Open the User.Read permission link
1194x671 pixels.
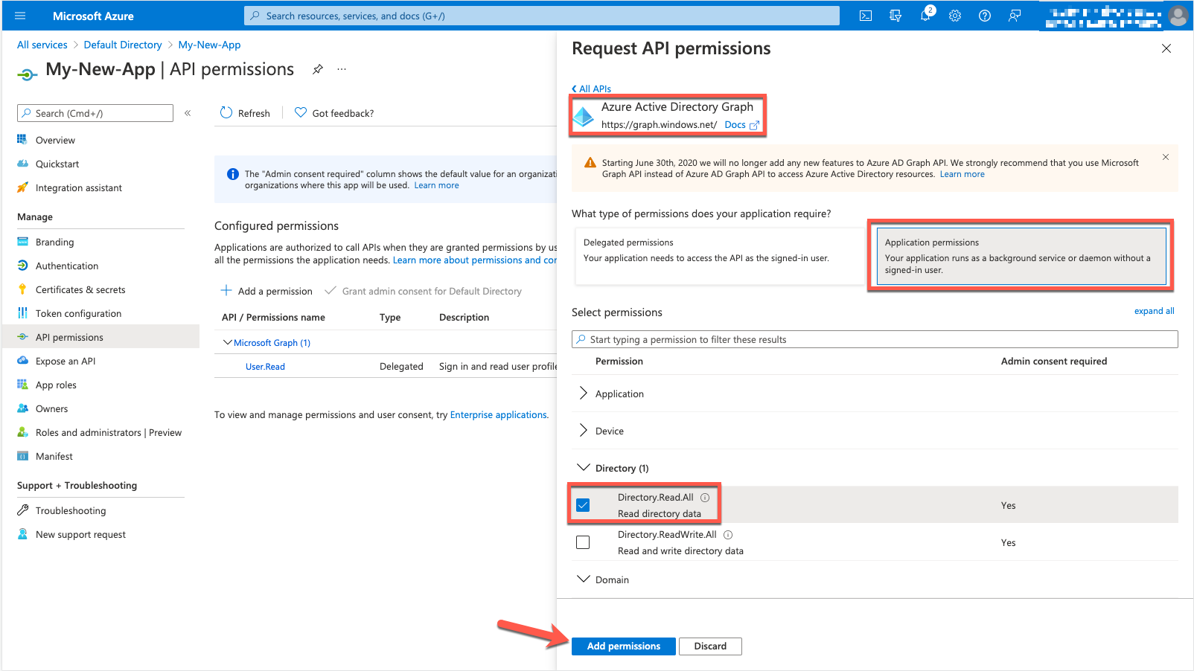click(265, 367)
